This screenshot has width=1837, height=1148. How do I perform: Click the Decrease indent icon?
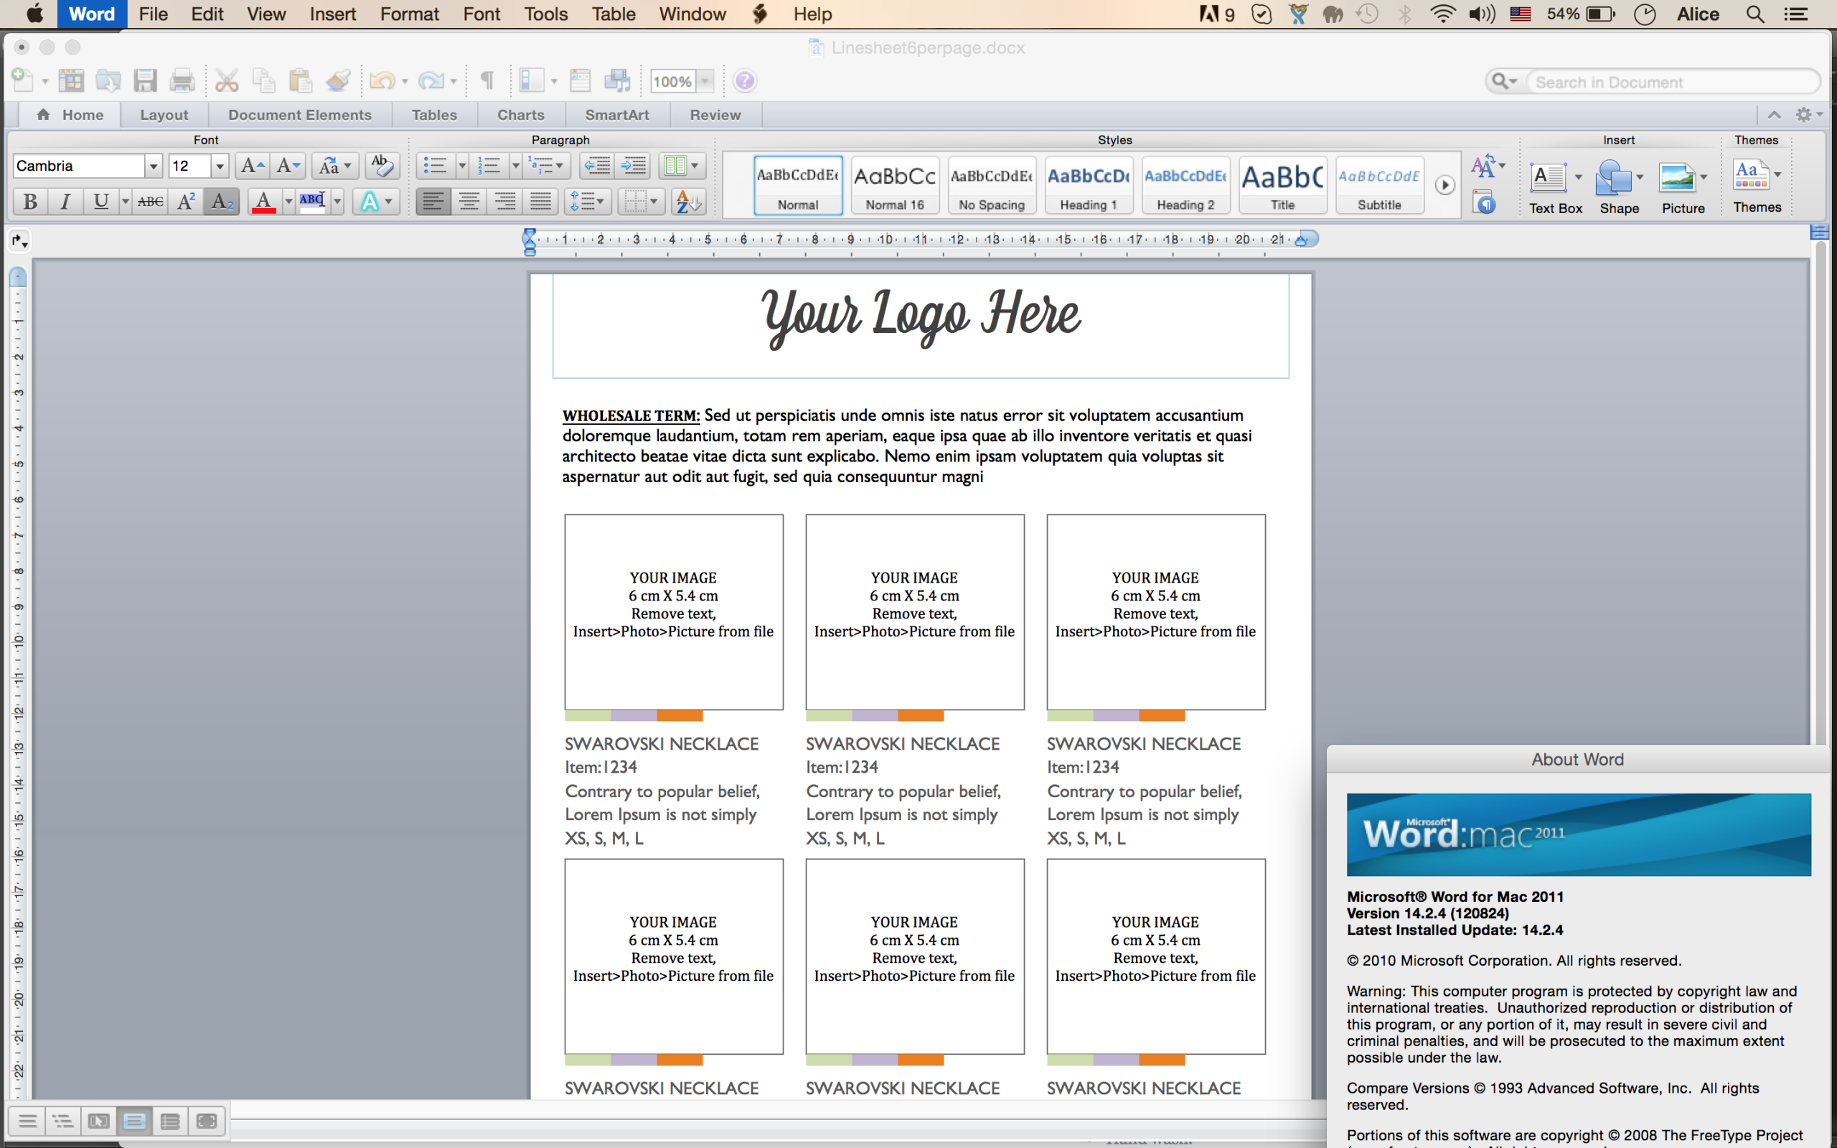coord(598,166)
